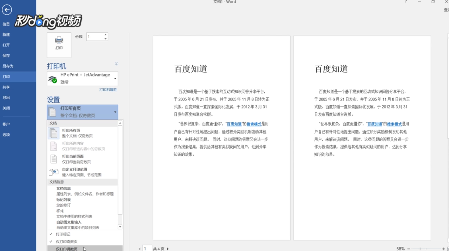Click 搜索模式 hyperlink in left preview page

pyautogui.click(x=254, y=124)
